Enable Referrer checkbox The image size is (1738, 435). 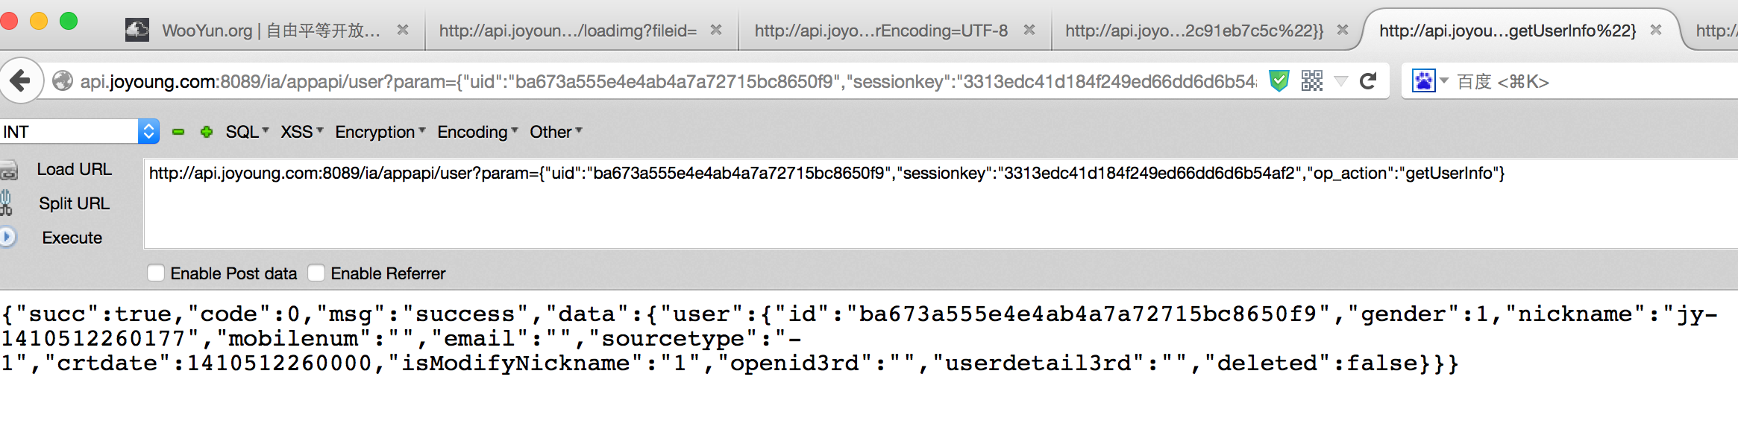coord(316,273)
